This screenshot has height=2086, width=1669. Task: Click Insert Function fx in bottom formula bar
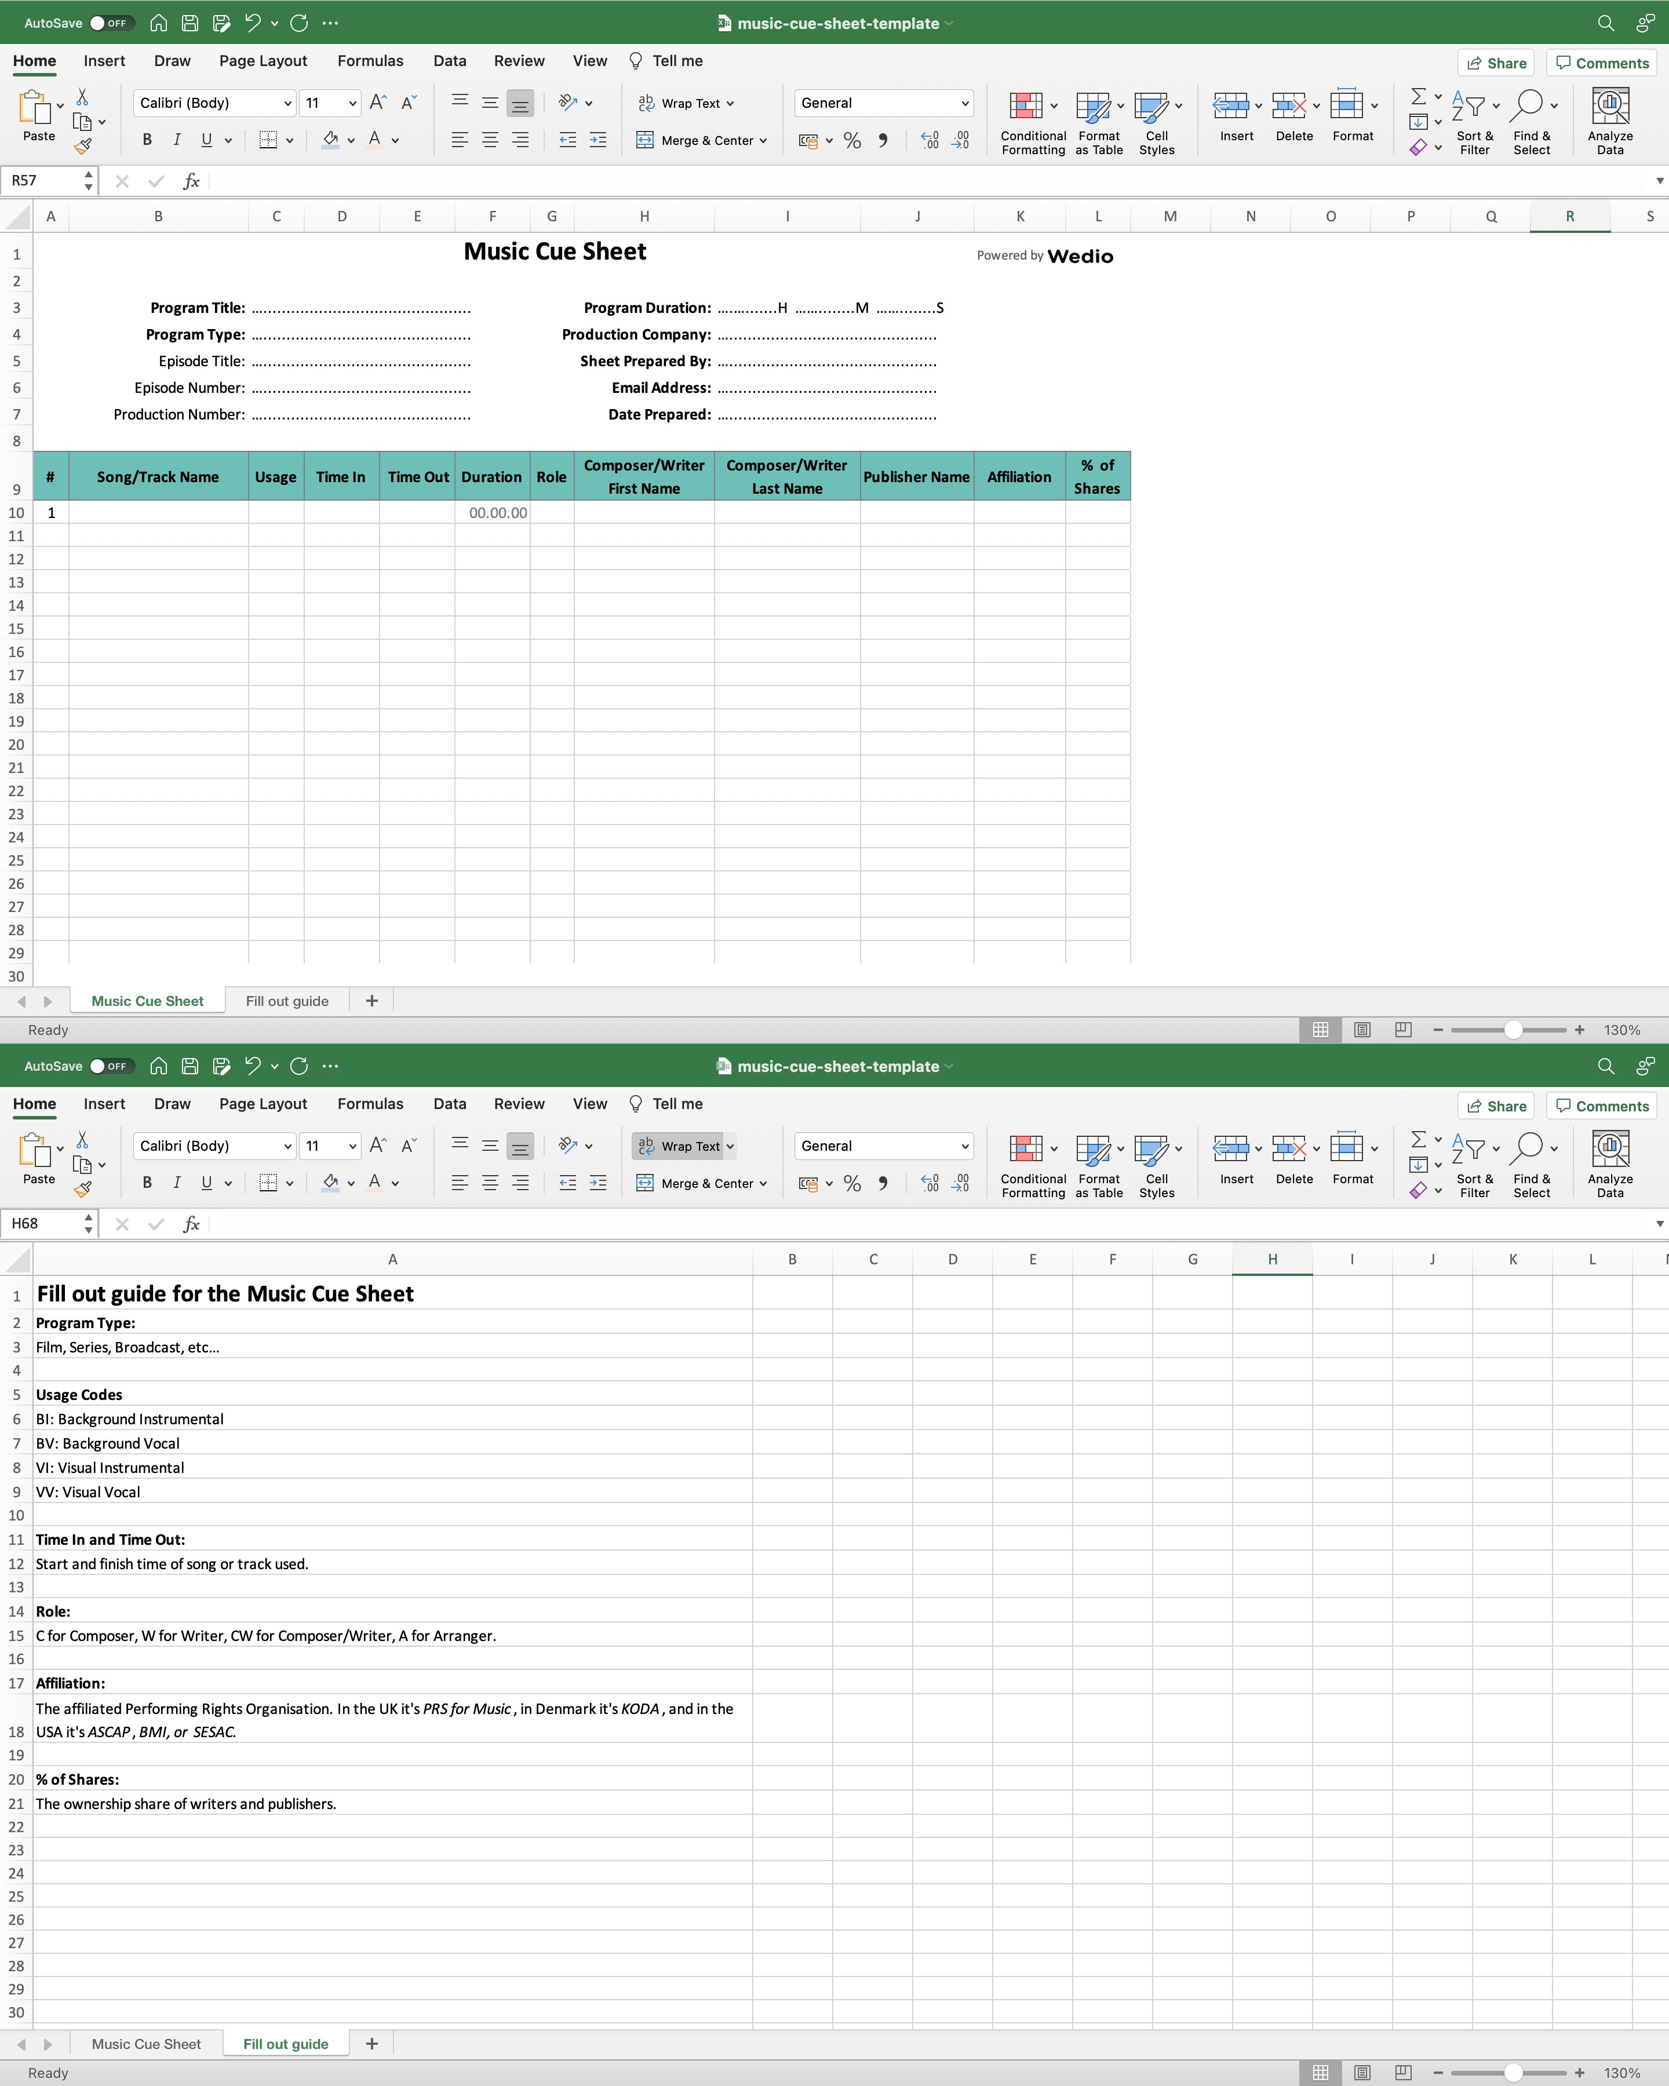pos(192,1224)
